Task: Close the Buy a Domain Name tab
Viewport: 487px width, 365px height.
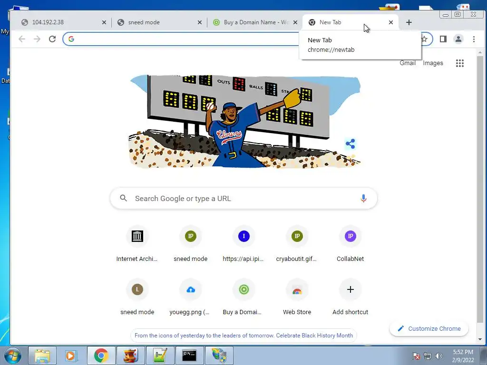Action: click(x=295, y=22)
